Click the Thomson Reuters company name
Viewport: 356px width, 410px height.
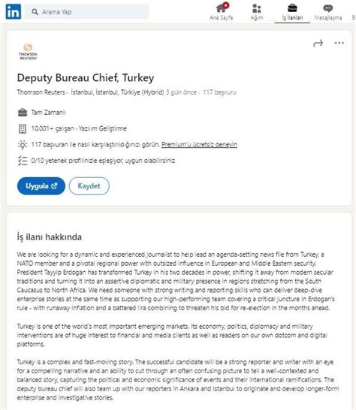(41, 92)
